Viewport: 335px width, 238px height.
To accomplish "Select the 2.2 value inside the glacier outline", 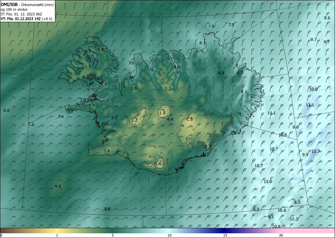I will click(x=134, y=120).
